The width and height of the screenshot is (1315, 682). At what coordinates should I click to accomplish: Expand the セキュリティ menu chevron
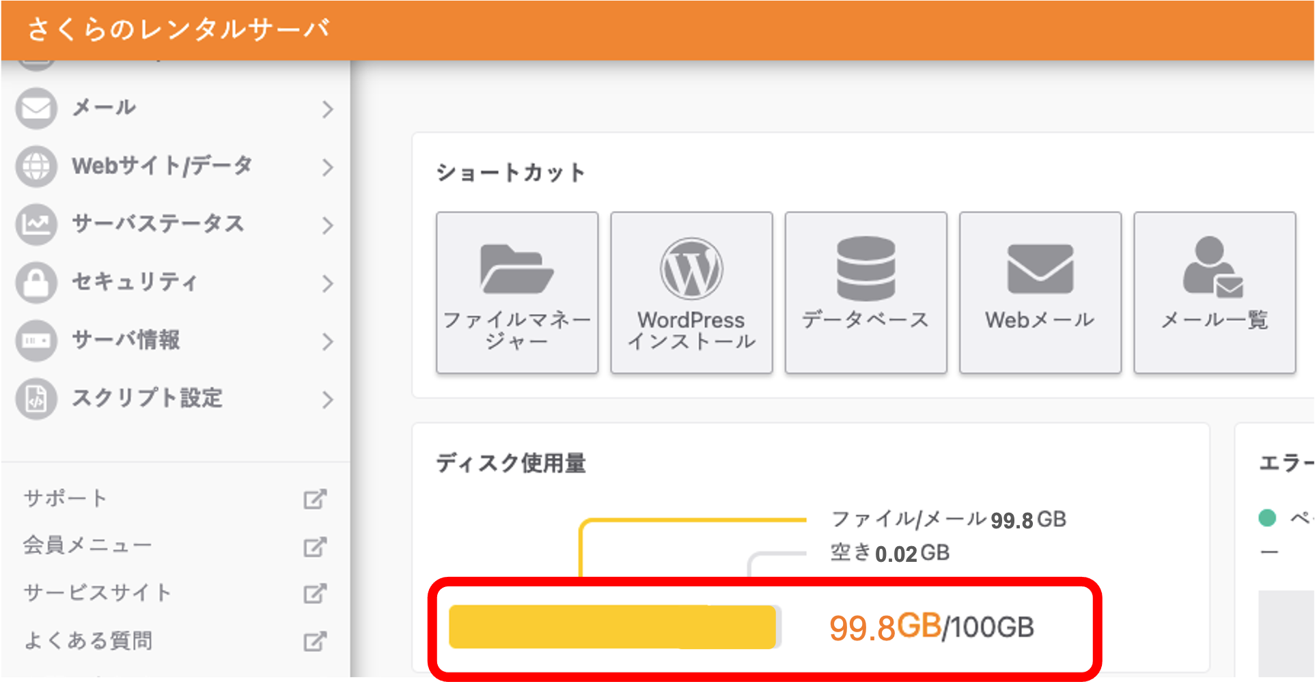pyautogui.click(x=329, y=283)
